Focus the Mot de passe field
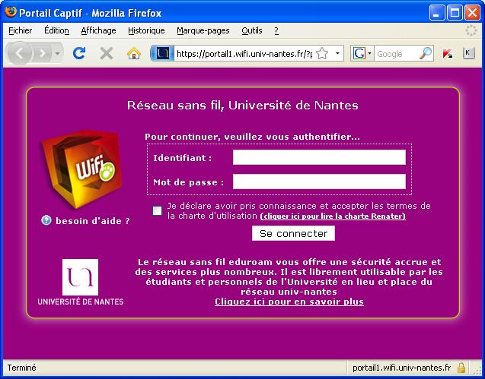The image size is (485, 379). 319,182
